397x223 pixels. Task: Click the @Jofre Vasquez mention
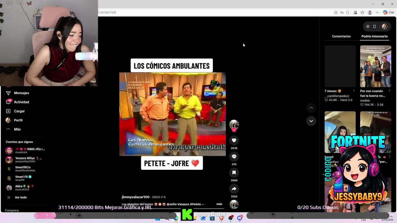pyautogui.click(x=178, y=204)
